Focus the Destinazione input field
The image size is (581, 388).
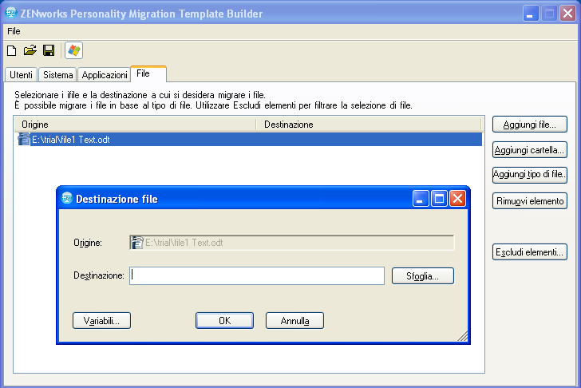(257, 275)
